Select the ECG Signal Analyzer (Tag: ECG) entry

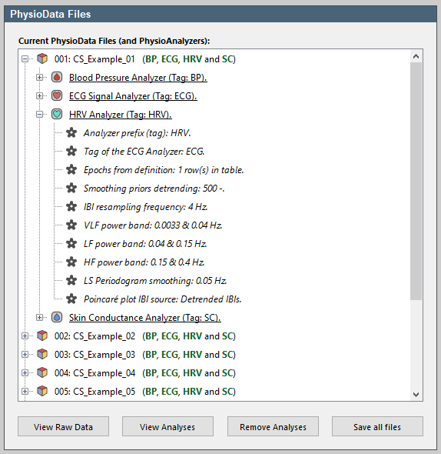coord(133,96)
